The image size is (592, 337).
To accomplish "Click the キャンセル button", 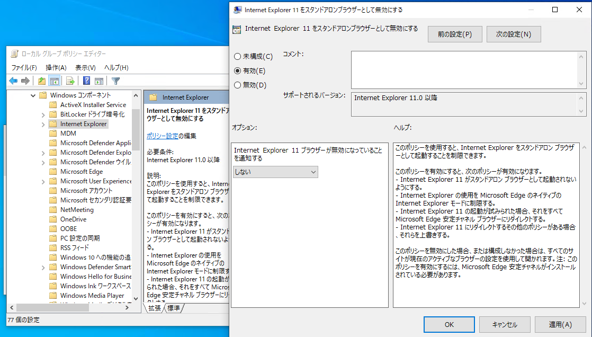I will (505, 324).
